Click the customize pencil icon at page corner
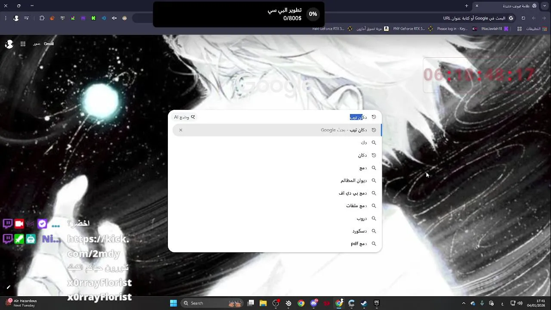The height and width of the screenshot is (310, 551). (x=8, y=287)
